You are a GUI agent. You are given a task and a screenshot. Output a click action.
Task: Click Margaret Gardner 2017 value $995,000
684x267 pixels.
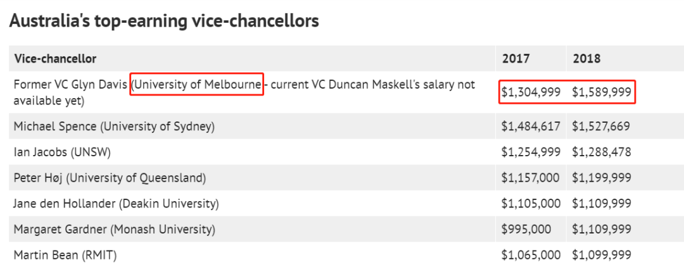pyautogui.click(x=526, y=229)
